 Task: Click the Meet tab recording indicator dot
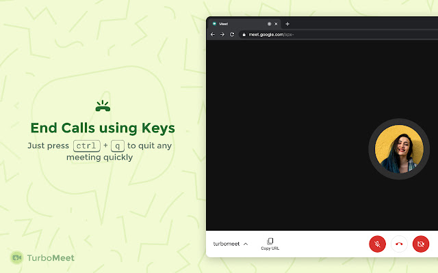point(269,24)
